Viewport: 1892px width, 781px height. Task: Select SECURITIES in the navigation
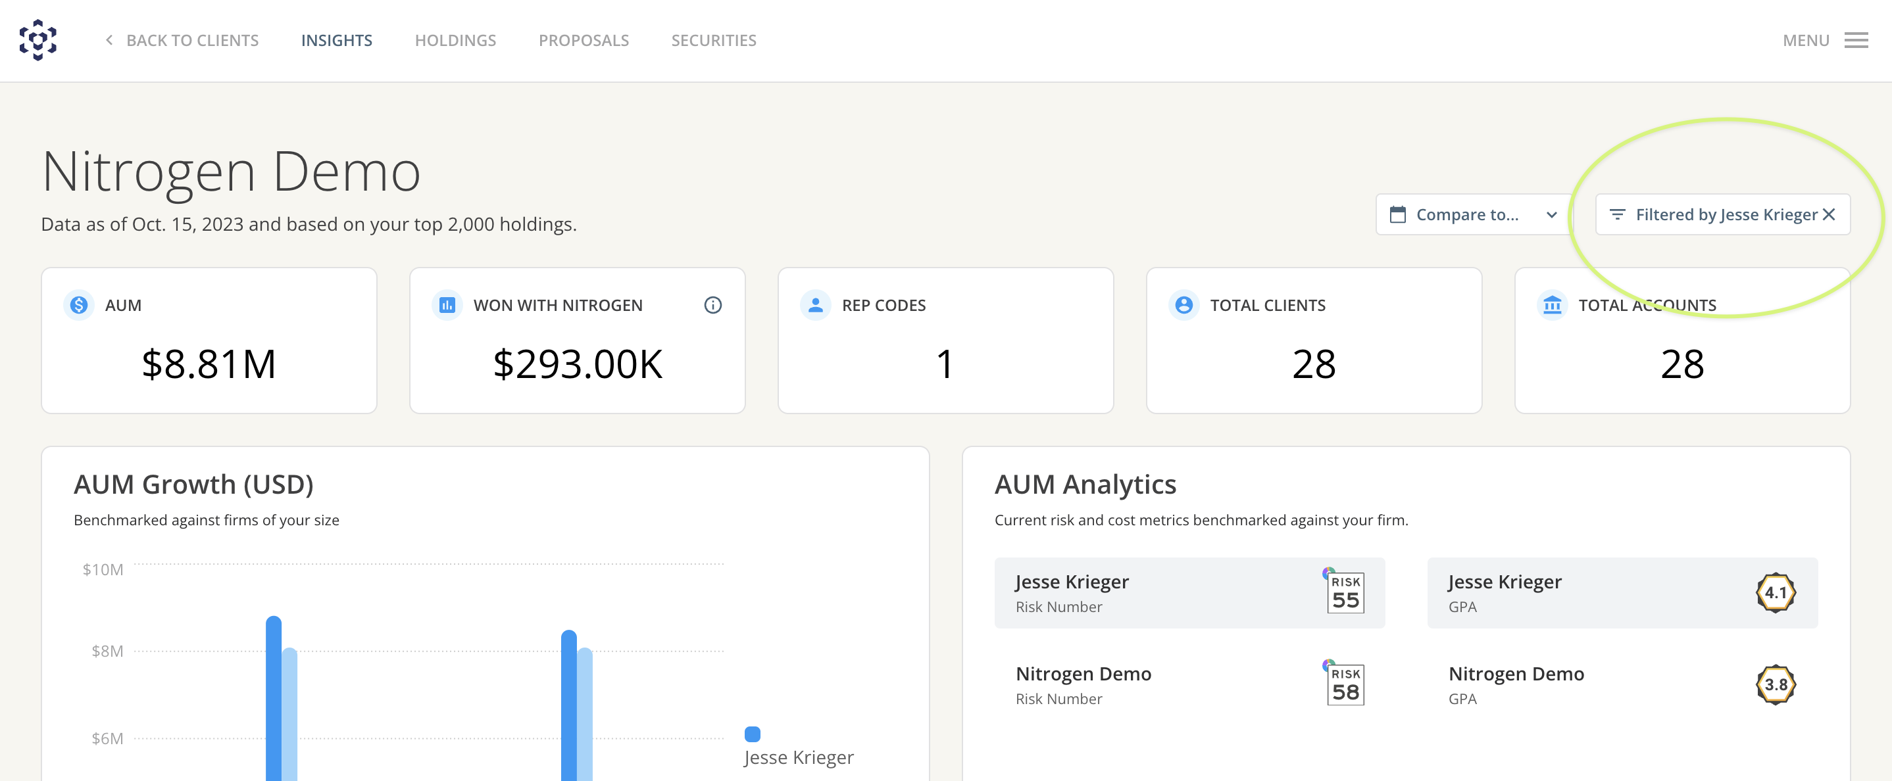(713, 40)
